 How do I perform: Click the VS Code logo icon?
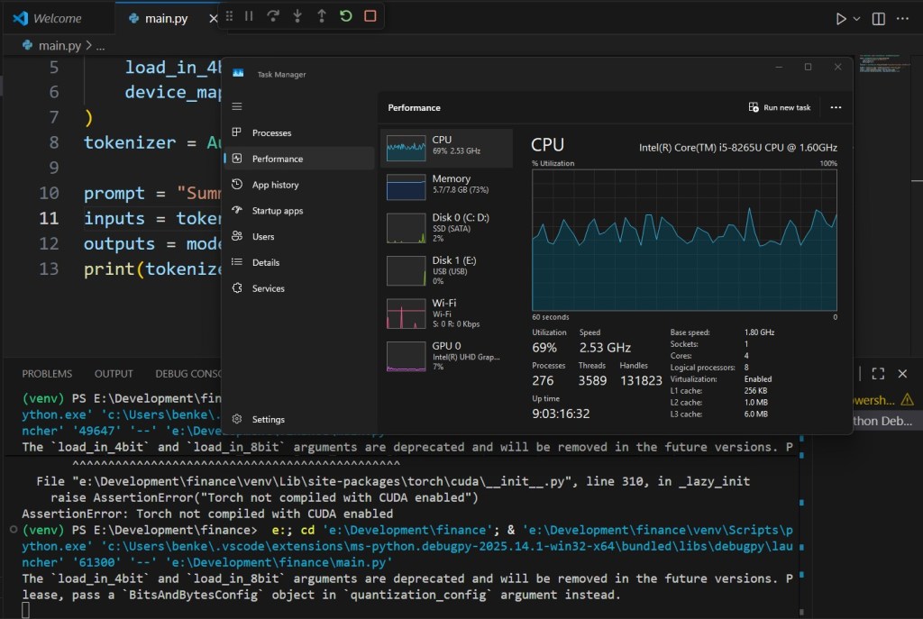(x=20, y=18)
